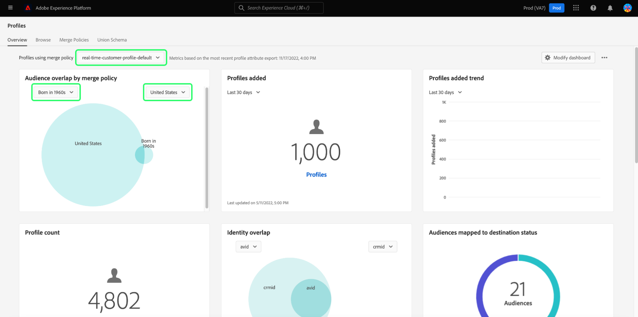
Task: Follow the Profiles link under 1,000
Action: tap(316, 174)
